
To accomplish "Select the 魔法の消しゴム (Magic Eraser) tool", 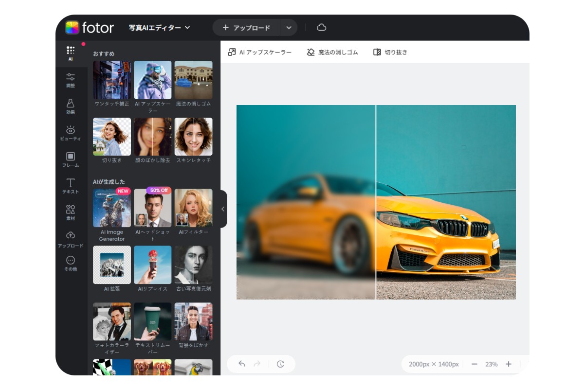I will [332, 52].
